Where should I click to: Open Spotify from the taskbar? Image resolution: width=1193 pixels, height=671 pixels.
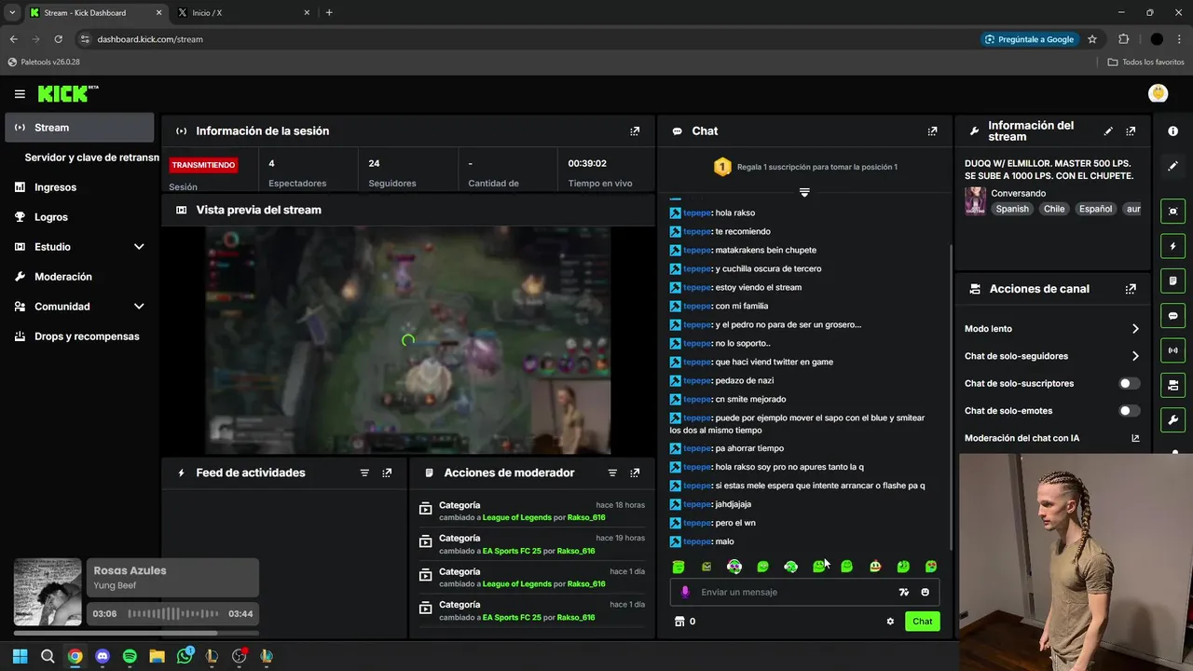coord(130,656)
